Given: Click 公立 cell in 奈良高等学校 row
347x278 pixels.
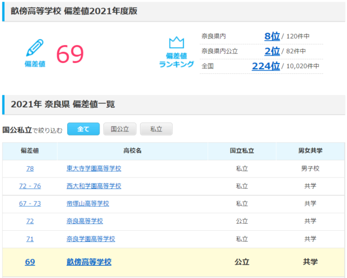Looking at the screenshot, I should (x=242, y=221).
